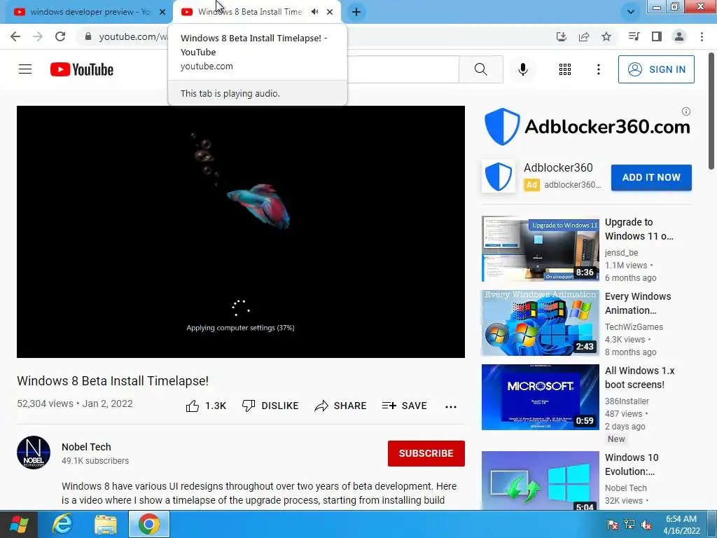Click the Windows 10 Evolution title
This screenshot has height=538, width=717.
632,464
